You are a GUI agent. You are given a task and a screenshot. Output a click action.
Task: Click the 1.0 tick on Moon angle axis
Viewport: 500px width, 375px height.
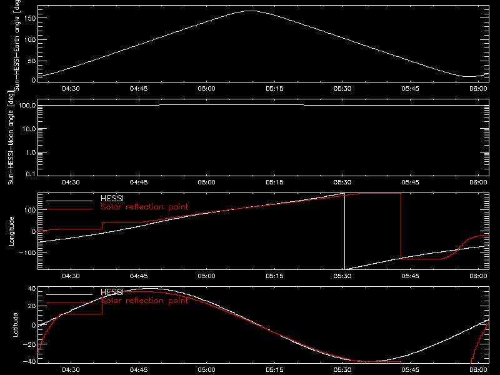(x=31, y=152)
